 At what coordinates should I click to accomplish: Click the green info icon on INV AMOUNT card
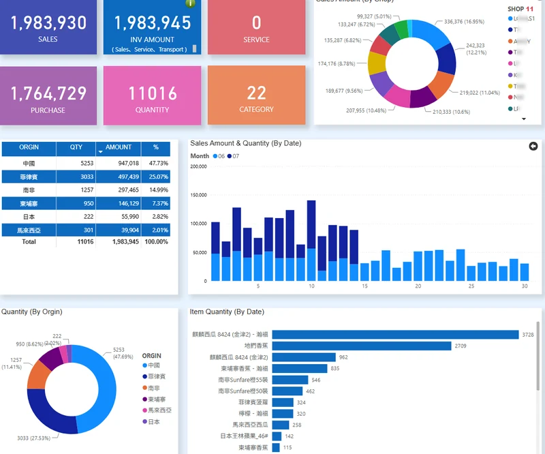pos(191,3)
